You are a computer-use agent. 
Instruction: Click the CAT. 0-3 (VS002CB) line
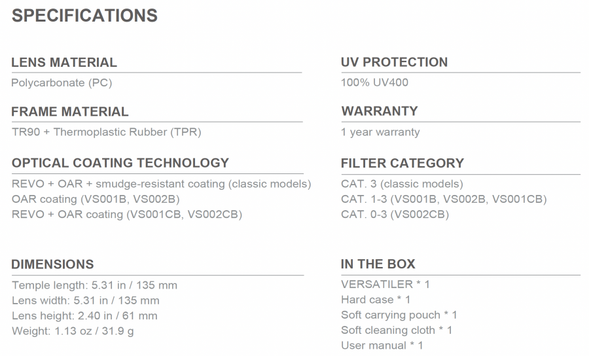(x=395, y=215)
